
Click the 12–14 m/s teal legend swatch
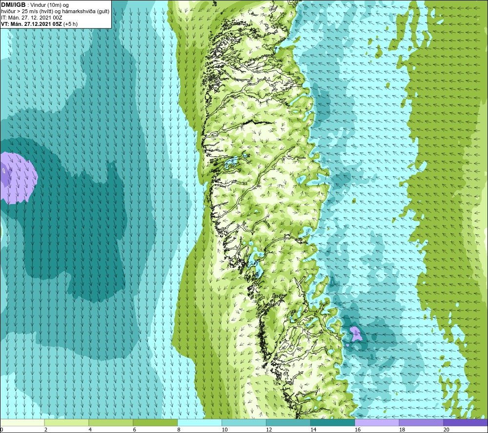[288, 422]
